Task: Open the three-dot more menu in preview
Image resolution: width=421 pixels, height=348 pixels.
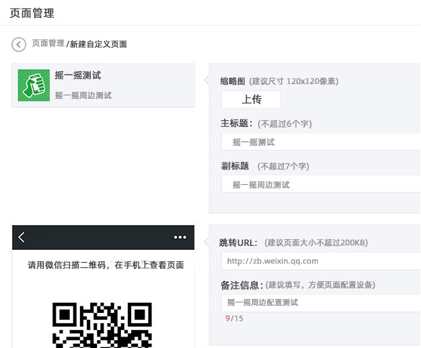Action: (x=180, y=237)
